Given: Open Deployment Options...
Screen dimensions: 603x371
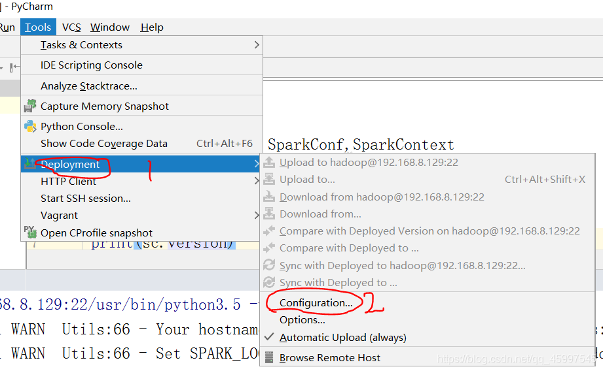Looking at the screenshot, I should [x=428, y=320].
